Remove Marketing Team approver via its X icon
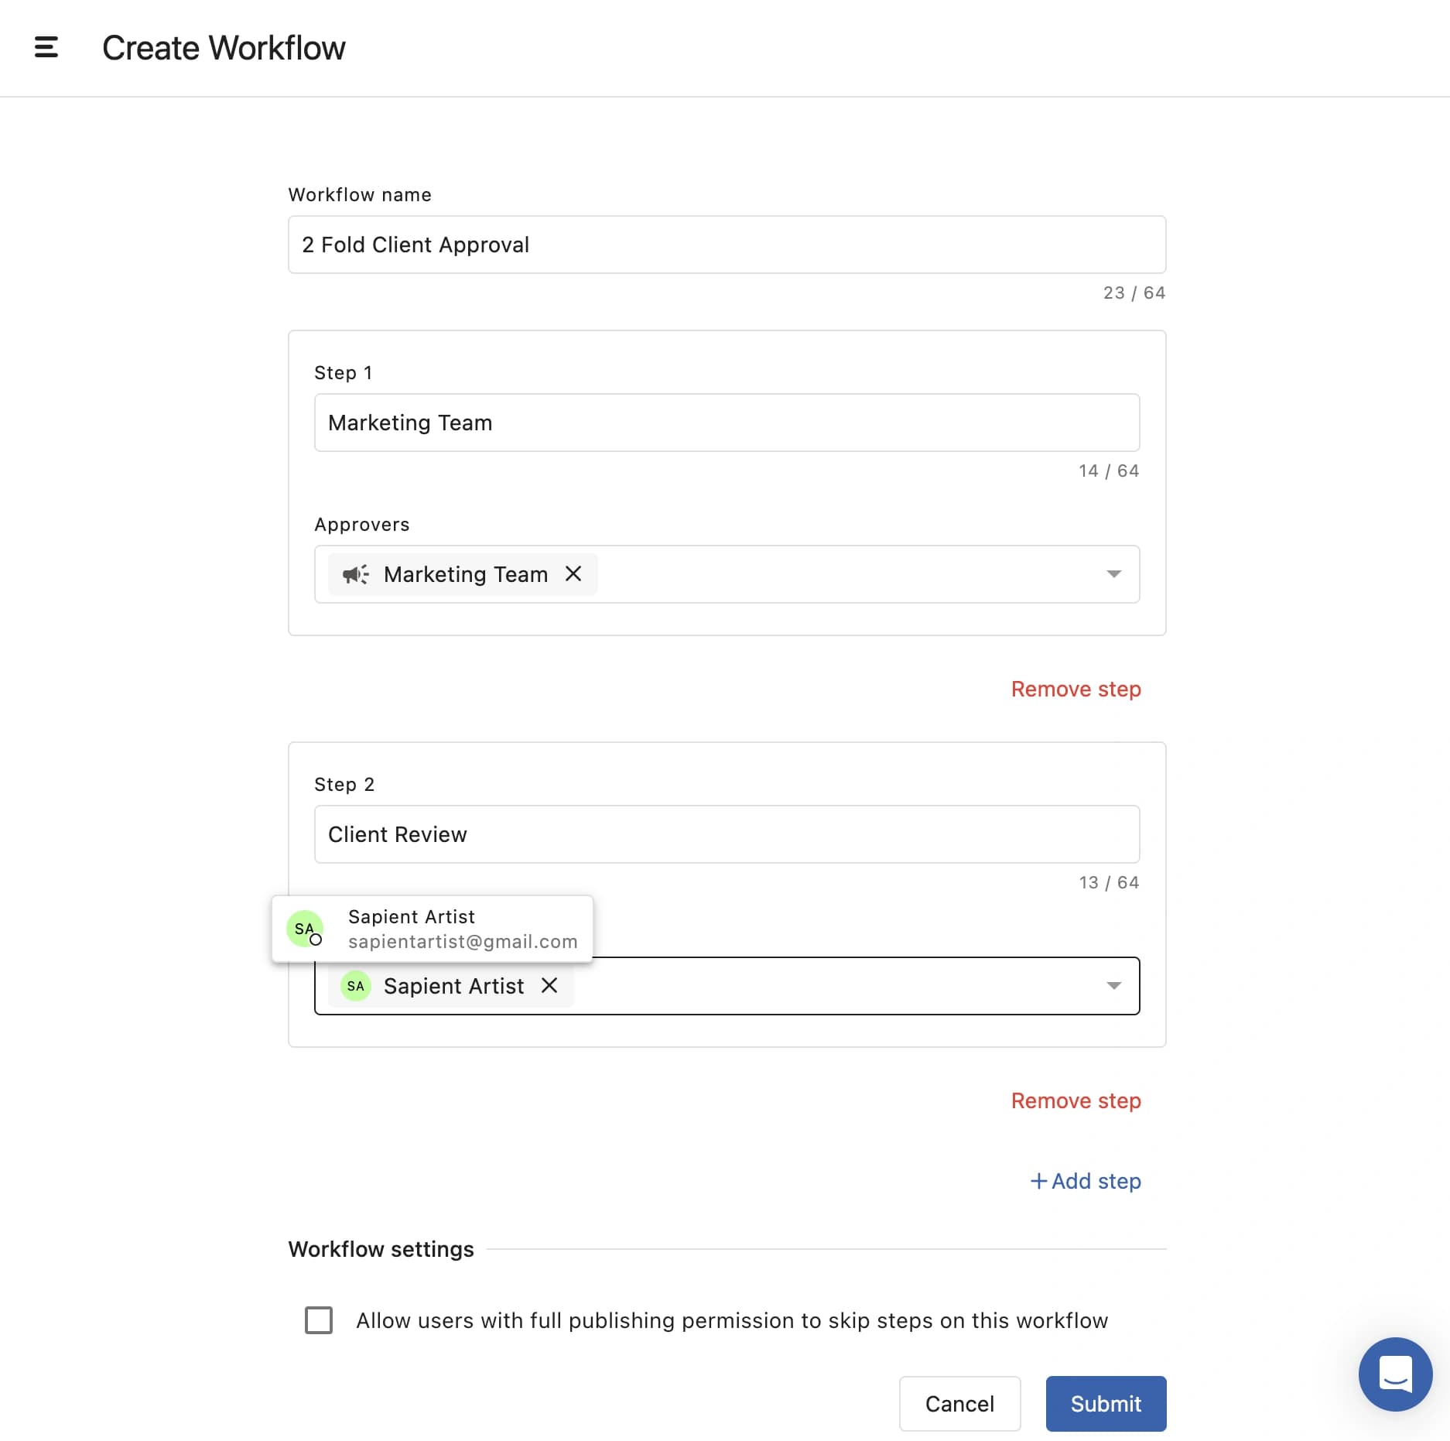This screenshot has width=1450, height=1441. point(573,574)
